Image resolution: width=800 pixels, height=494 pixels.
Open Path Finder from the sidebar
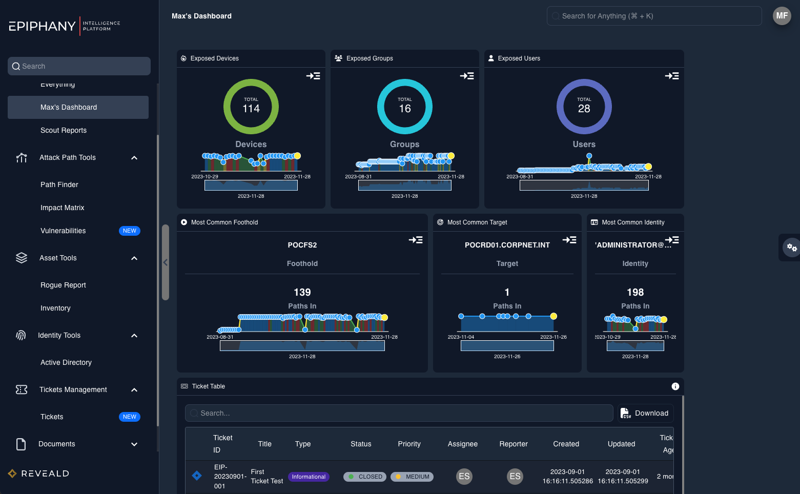[x=59, y=184]
